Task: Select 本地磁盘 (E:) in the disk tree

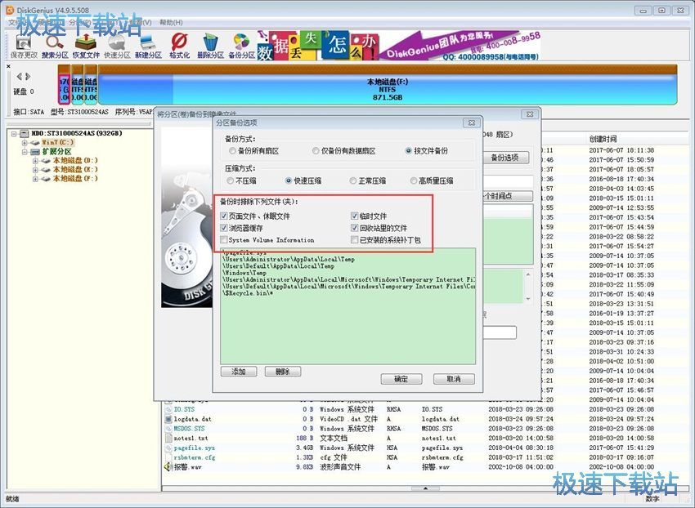Action: tap(75, 170)
